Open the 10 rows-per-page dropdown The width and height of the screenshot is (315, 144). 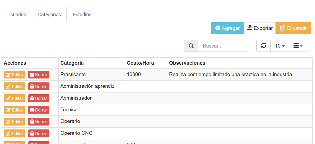coord(280,46)
